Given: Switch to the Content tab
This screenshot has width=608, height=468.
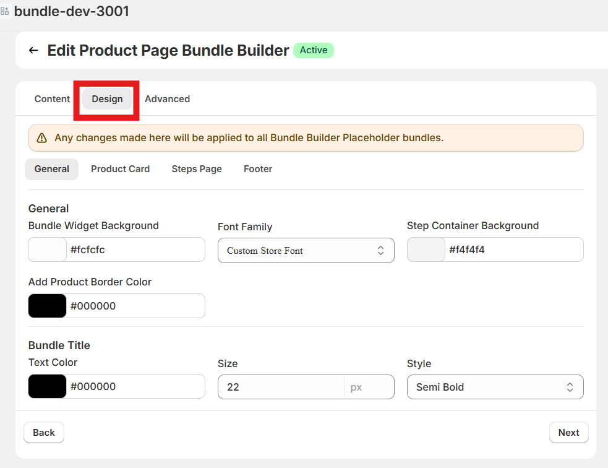Looking at the screenshot, I should click(52, 99).
